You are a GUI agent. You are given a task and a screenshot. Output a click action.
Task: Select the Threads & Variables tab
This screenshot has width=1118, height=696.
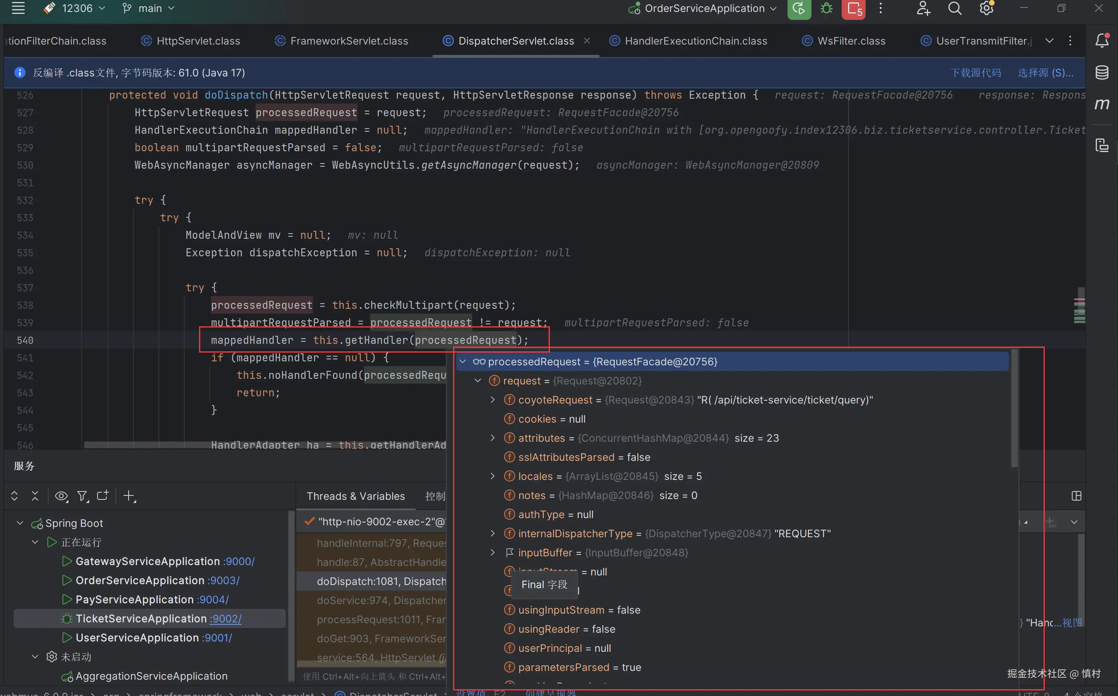click(x=356, y=496)
